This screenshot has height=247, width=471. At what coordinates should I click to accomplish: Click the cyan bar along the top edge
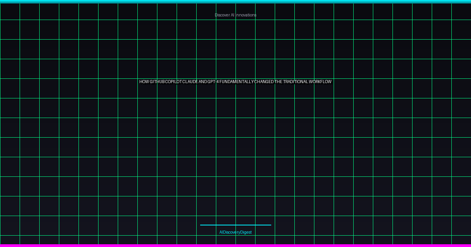pyautogui.click(x=235, y=2)
